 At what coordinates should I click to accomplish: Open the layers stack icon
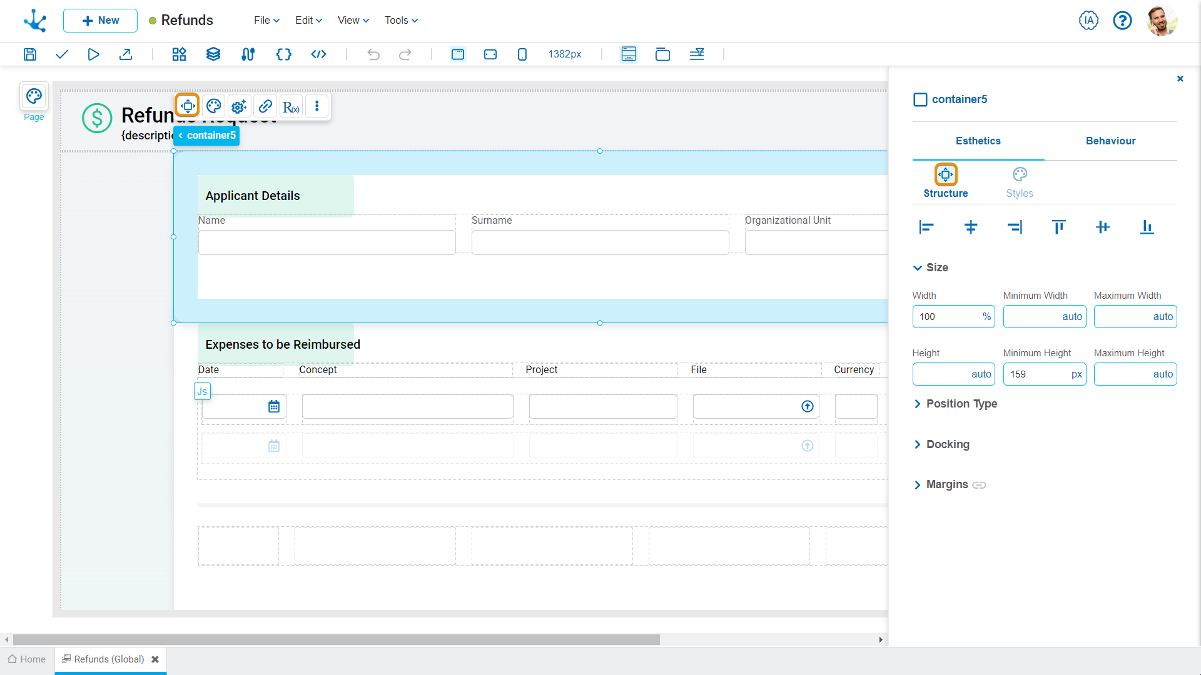(213, 54)
